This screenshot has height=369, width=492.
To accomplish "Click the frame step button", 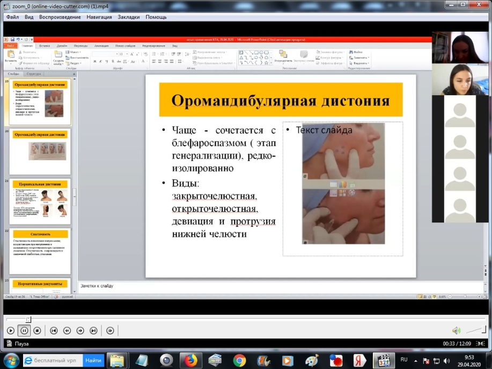I will point(110,330).
